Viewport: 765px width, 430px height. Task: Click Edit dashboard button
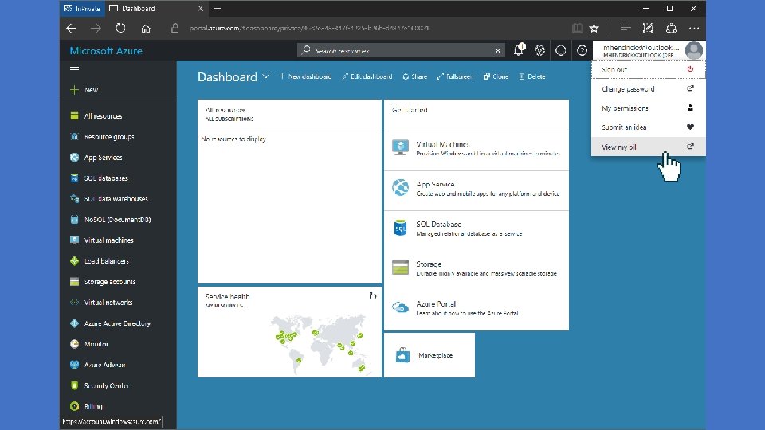pos(367,76)
